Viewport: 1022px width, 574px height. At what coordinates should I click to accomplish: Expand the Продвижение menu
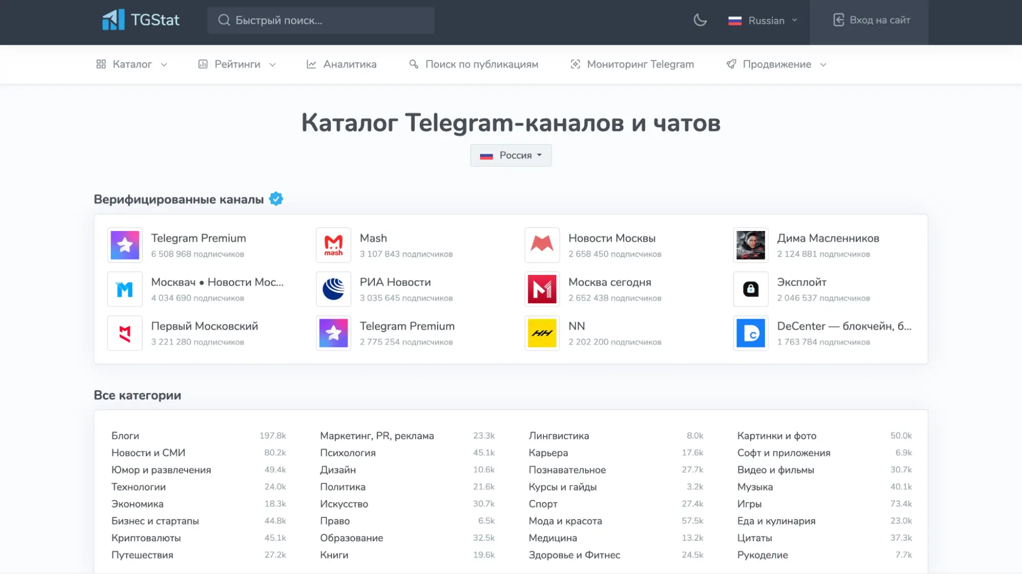click(776, 64)
